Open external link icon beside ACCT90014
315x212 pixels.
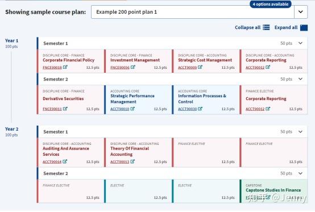click(65, 161)
